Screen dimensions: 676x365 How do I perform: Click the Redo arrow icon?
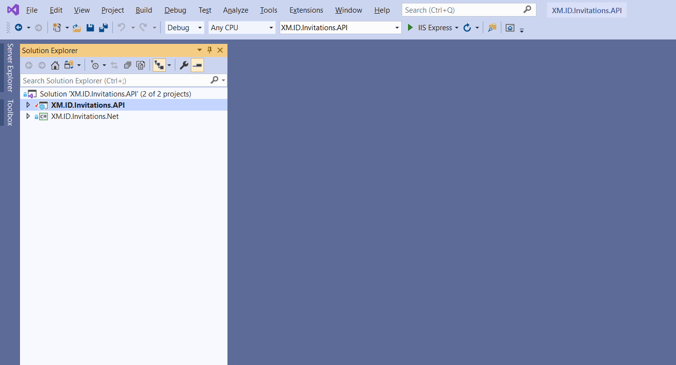click(x=143, y=28)
